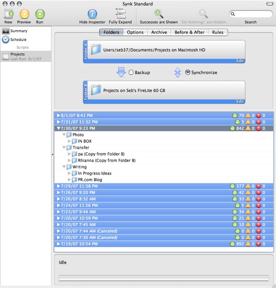
Task: Click Edit for Folder B
Action: coord(240,101)
